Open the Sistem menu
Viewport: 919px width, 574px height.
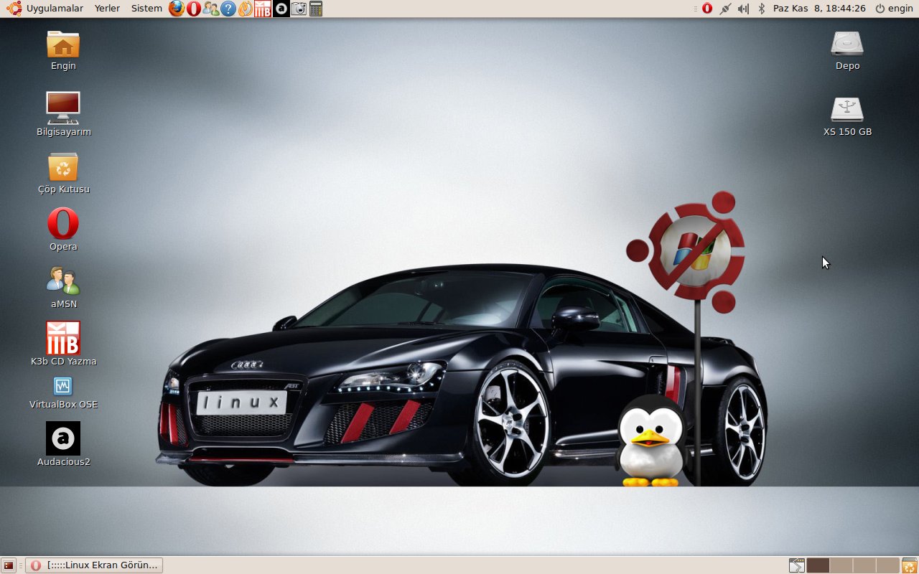click(146, 9)
